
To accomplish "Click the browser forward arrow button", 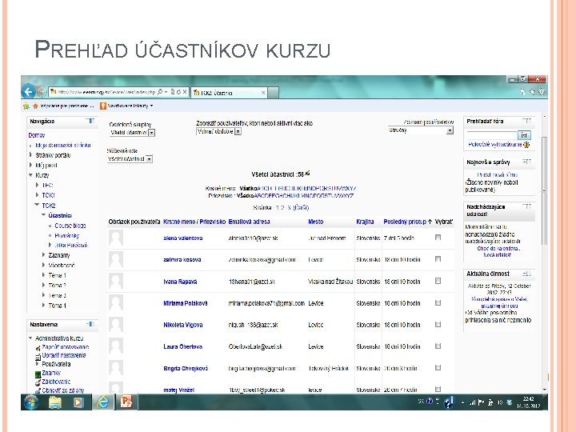I will click(42, 91).
